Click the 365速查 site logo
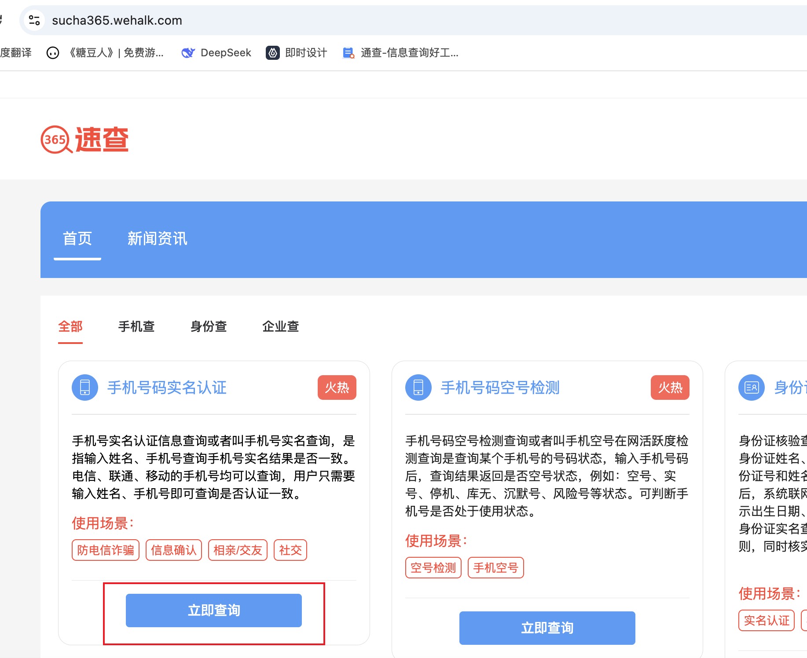The width and height of the screenshot is (807, 658). [x=84, y=140]
